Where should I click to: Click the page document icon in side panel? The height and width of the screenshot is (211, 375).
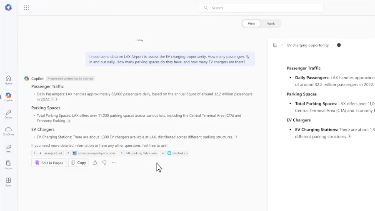275,45
